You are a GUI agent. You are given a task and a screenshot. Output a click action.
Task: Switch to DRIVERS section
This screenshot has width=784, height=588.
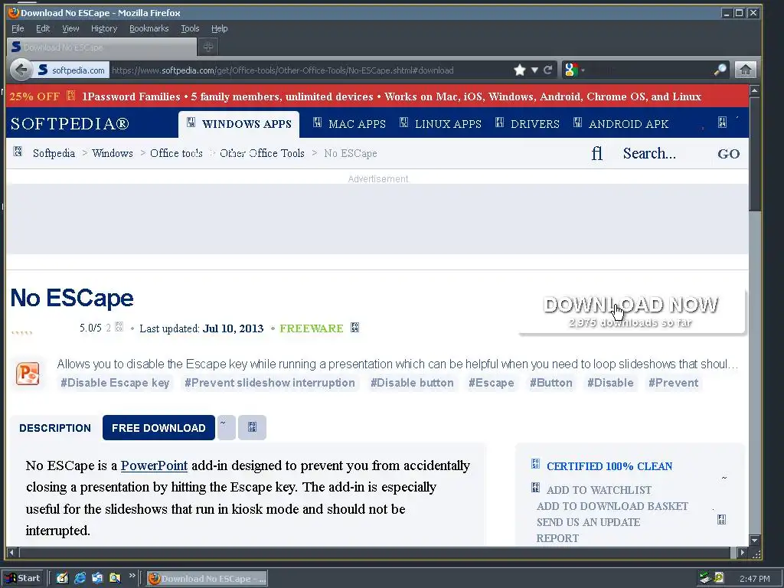[528, 123]
